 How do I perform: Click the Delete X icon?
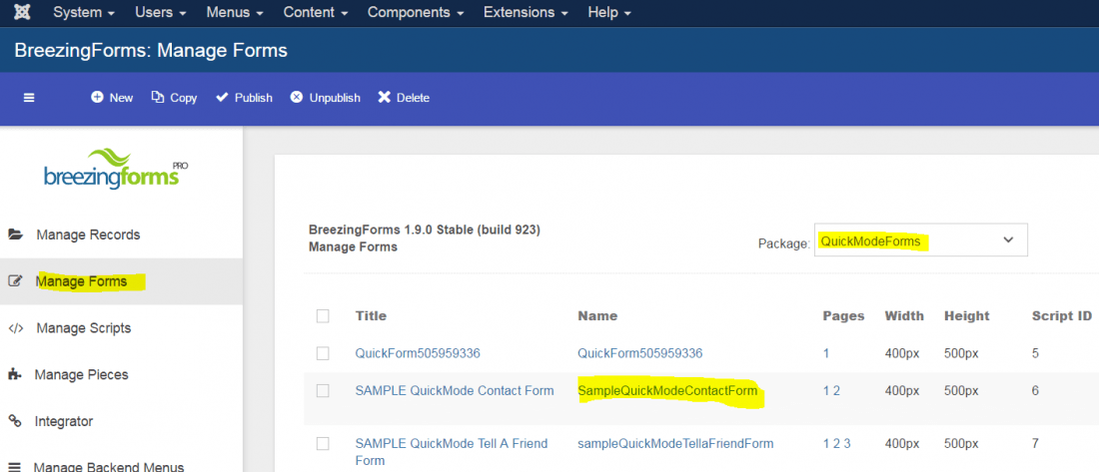[384, 98]
